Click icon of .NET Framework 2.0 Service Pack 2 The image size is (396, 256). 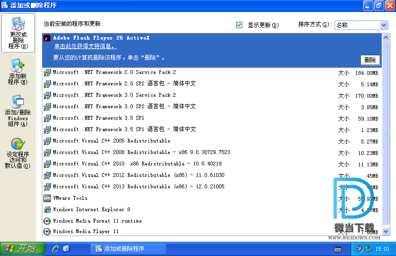[47, 72]
